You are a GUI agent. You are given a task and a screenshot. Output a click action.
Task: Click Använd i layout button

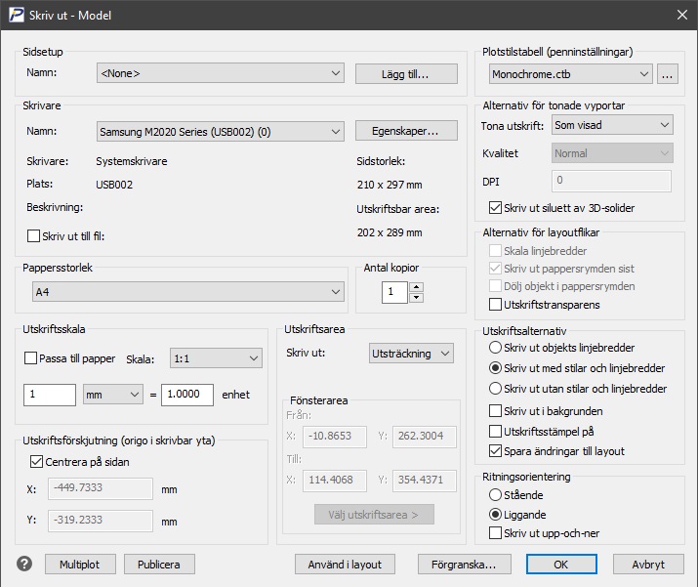(345, 565)
